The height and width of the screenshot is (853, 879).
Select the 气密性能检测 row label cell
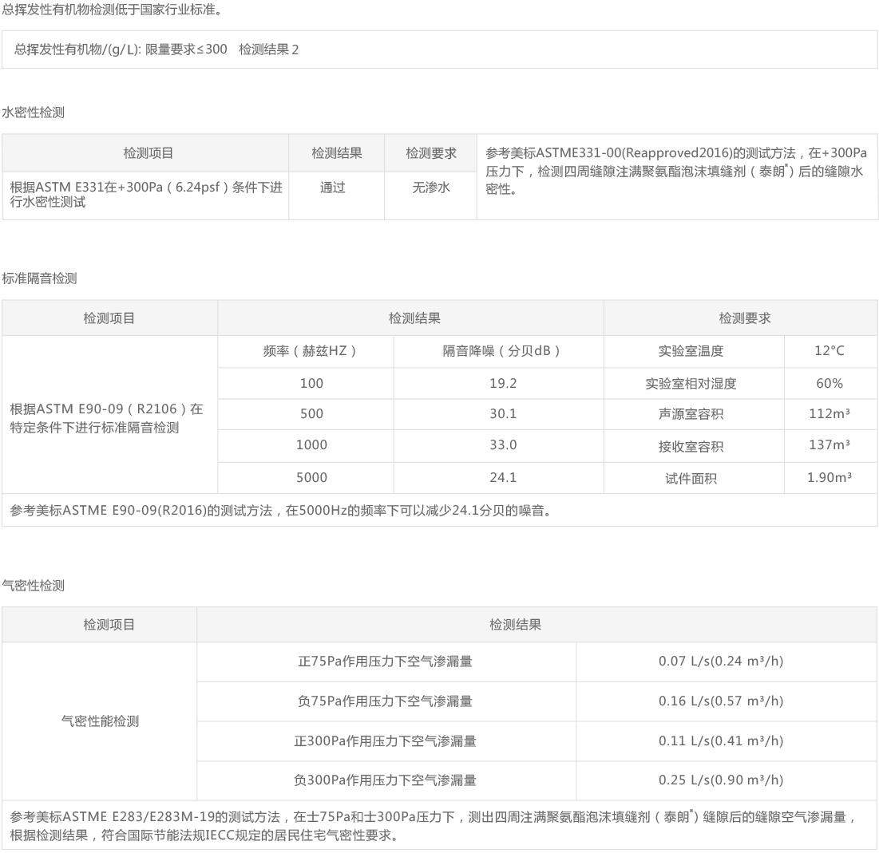click(x=100, y=721)
